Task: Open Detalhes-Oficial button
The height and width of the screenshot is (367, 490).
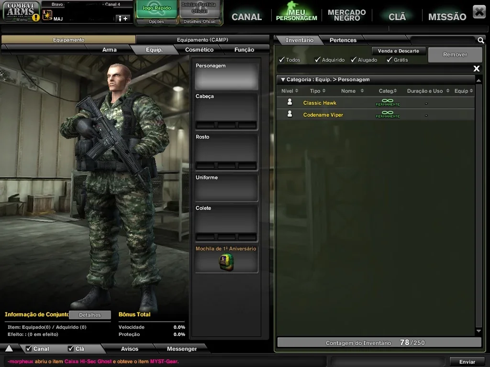Action: [x=200, y=22]
